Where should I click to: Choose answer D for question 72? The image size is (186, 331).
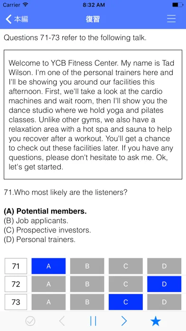tap(164, 284)
